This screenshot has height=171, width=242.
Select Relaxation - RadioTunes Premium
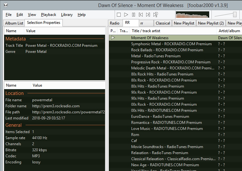175,153
